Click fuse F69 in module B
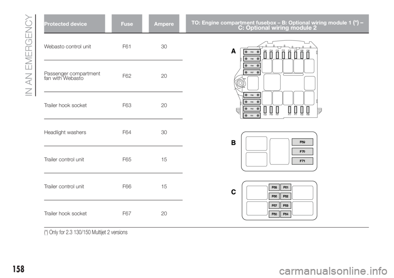Screen dimensions: 394x278 302,142
